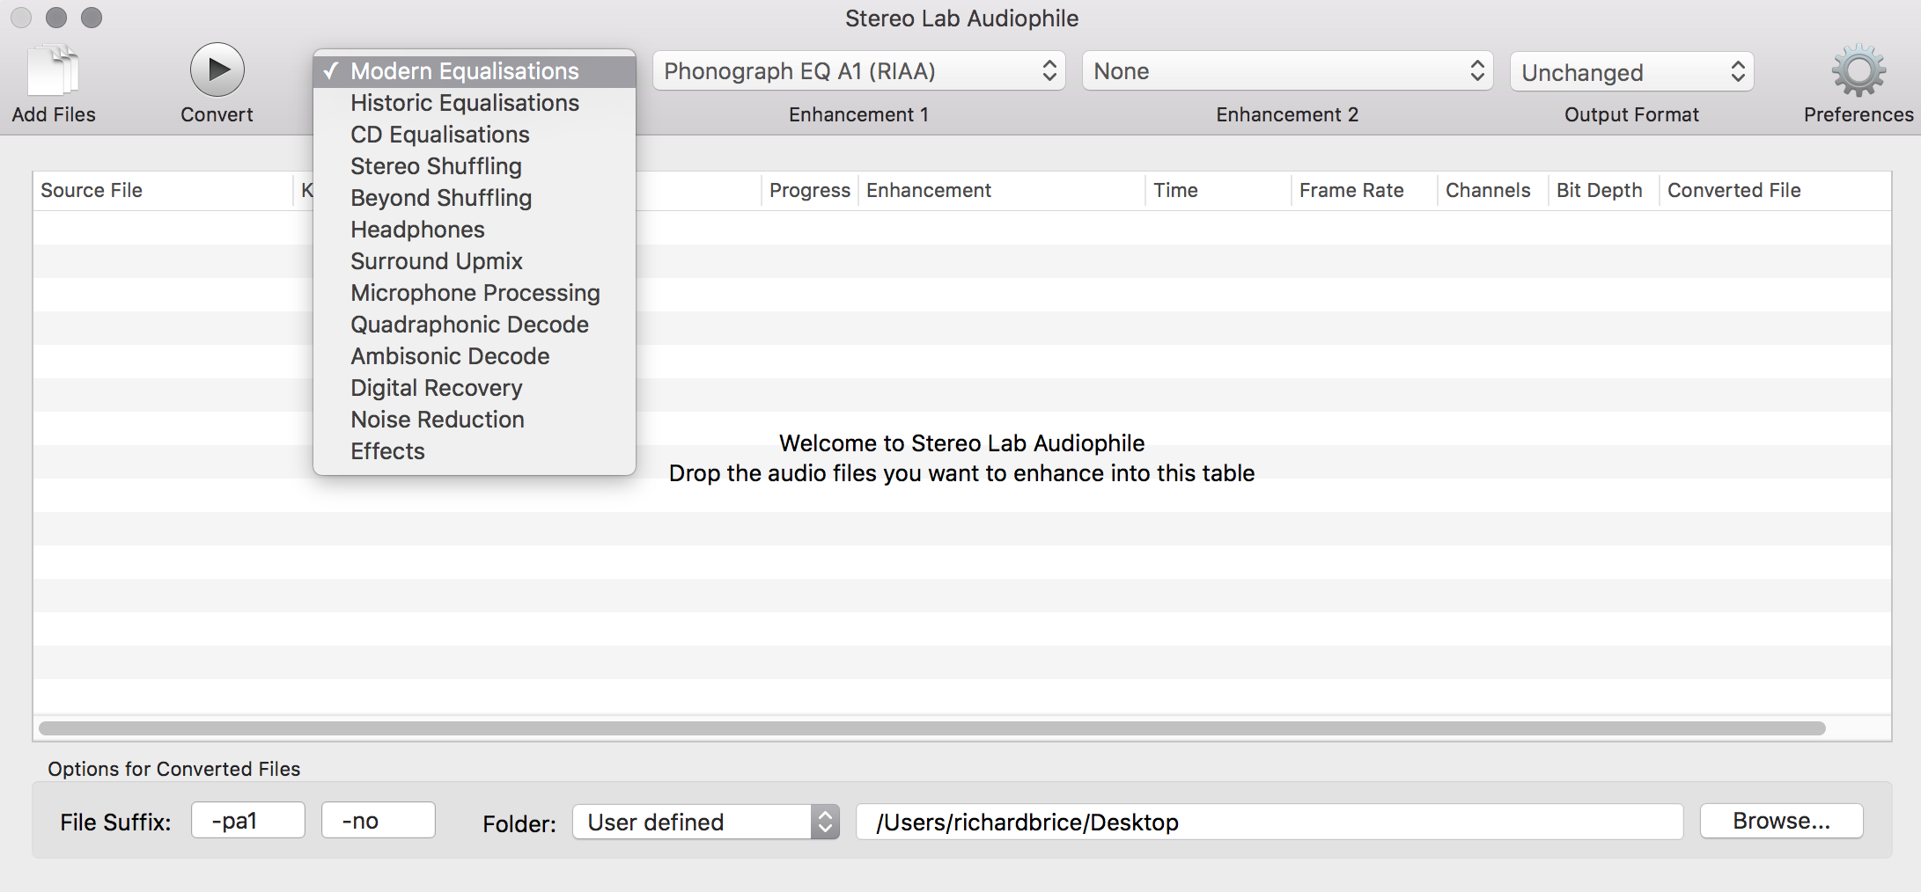1921x892 pixels.
Task: Edit the /Users/richardbrice/Desktop path field
Action: pos(1270,822)
